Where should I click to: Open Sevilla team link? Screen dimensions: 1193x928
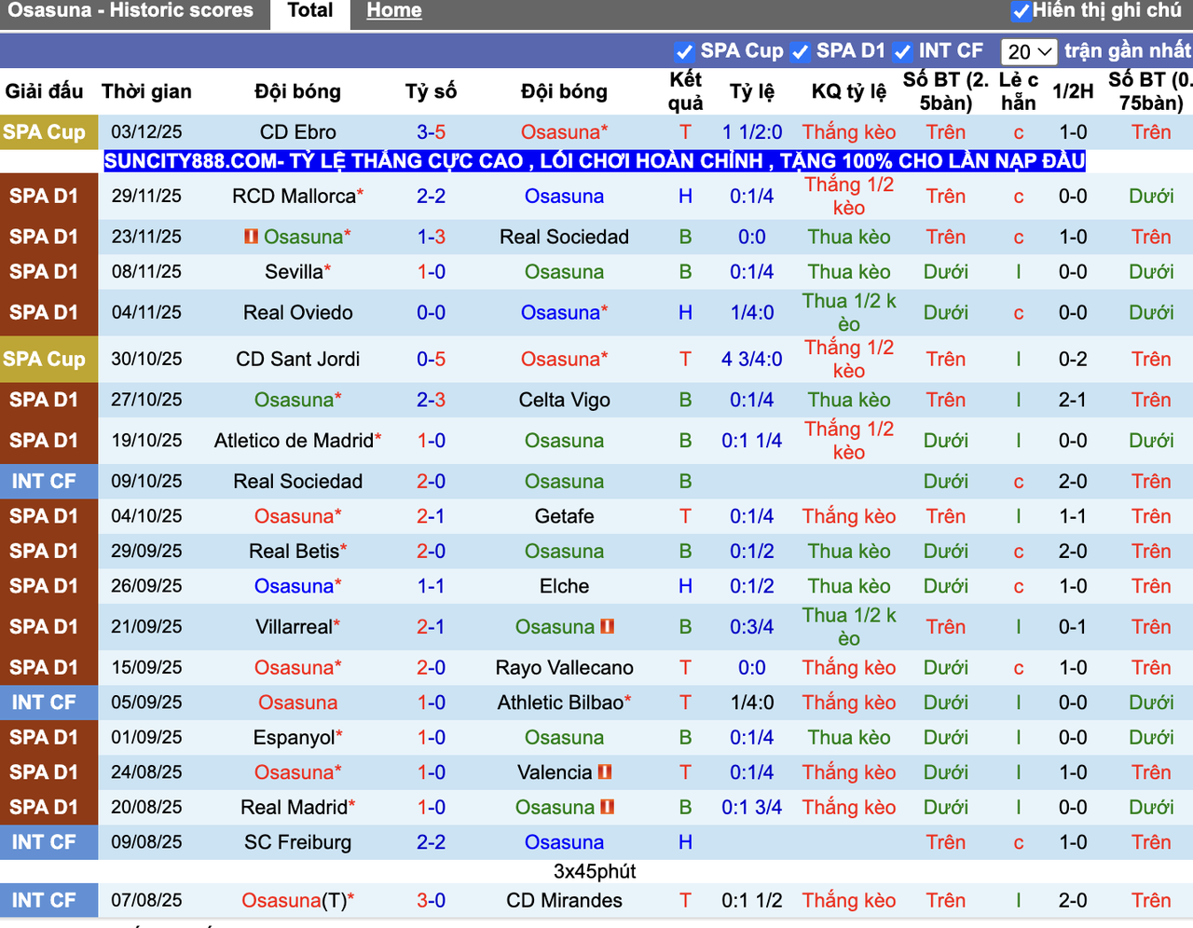(295, 272)
